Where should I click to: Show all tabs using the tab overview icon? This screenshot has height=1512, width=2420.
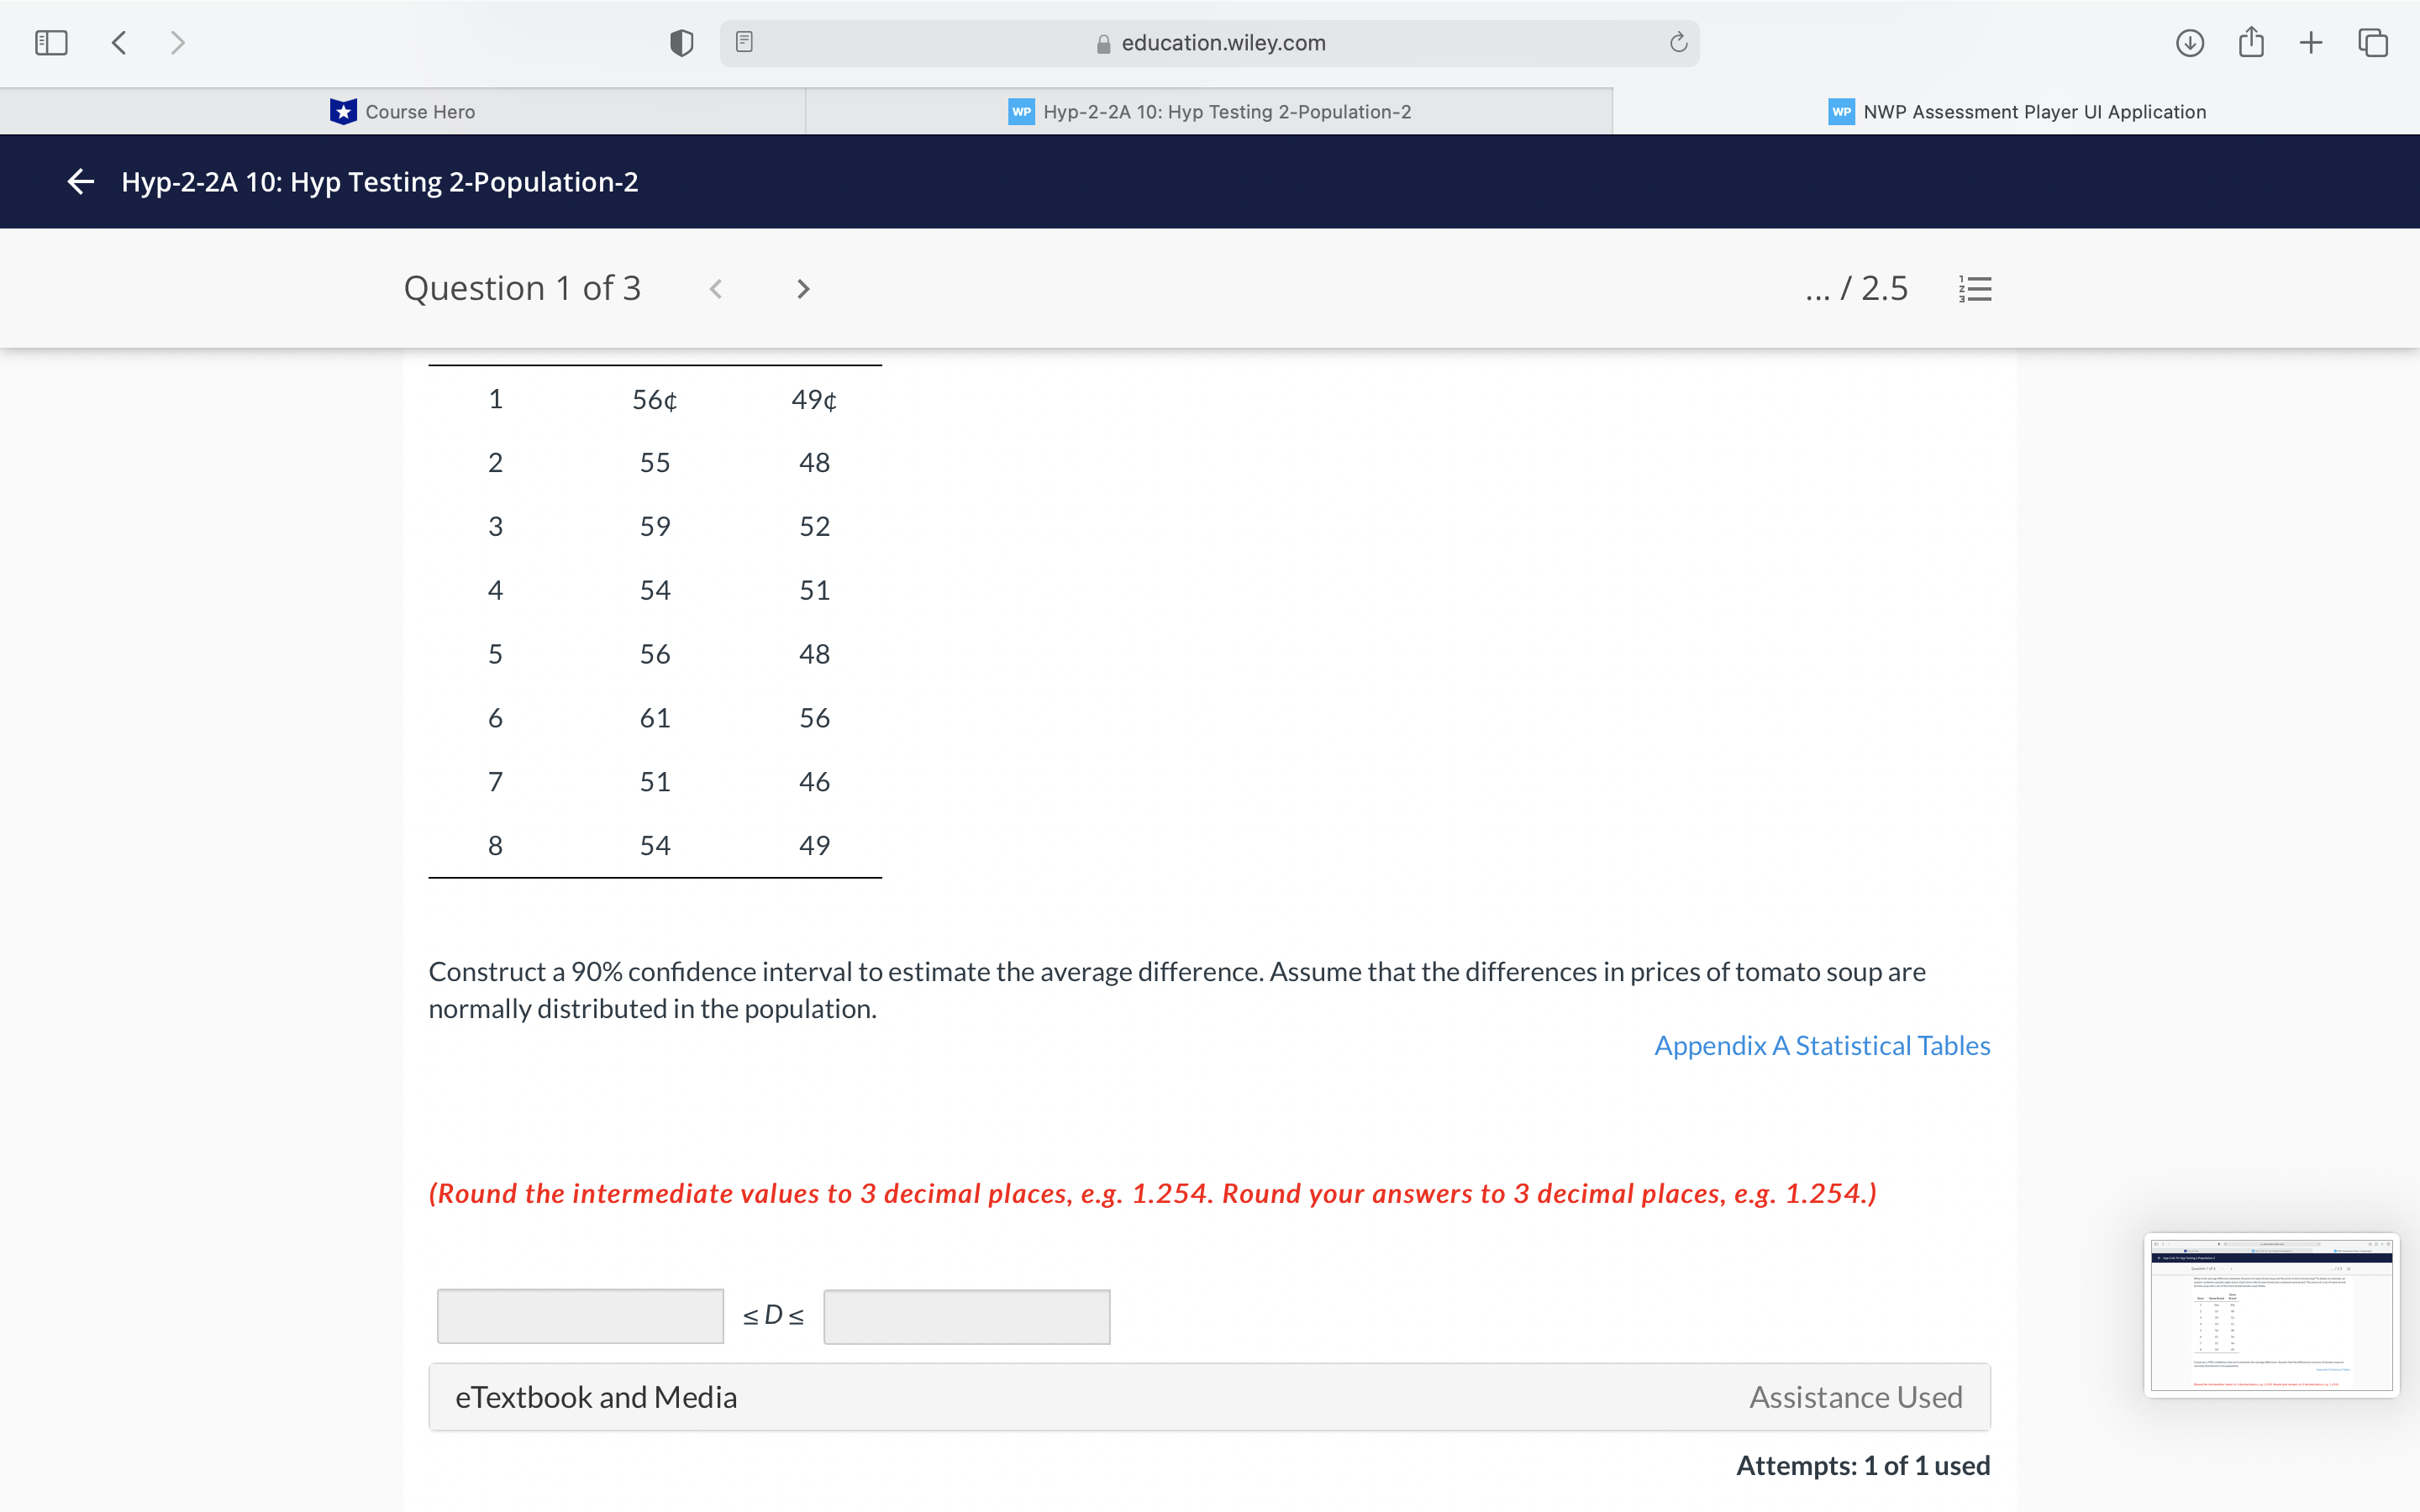pos(2371,42)
